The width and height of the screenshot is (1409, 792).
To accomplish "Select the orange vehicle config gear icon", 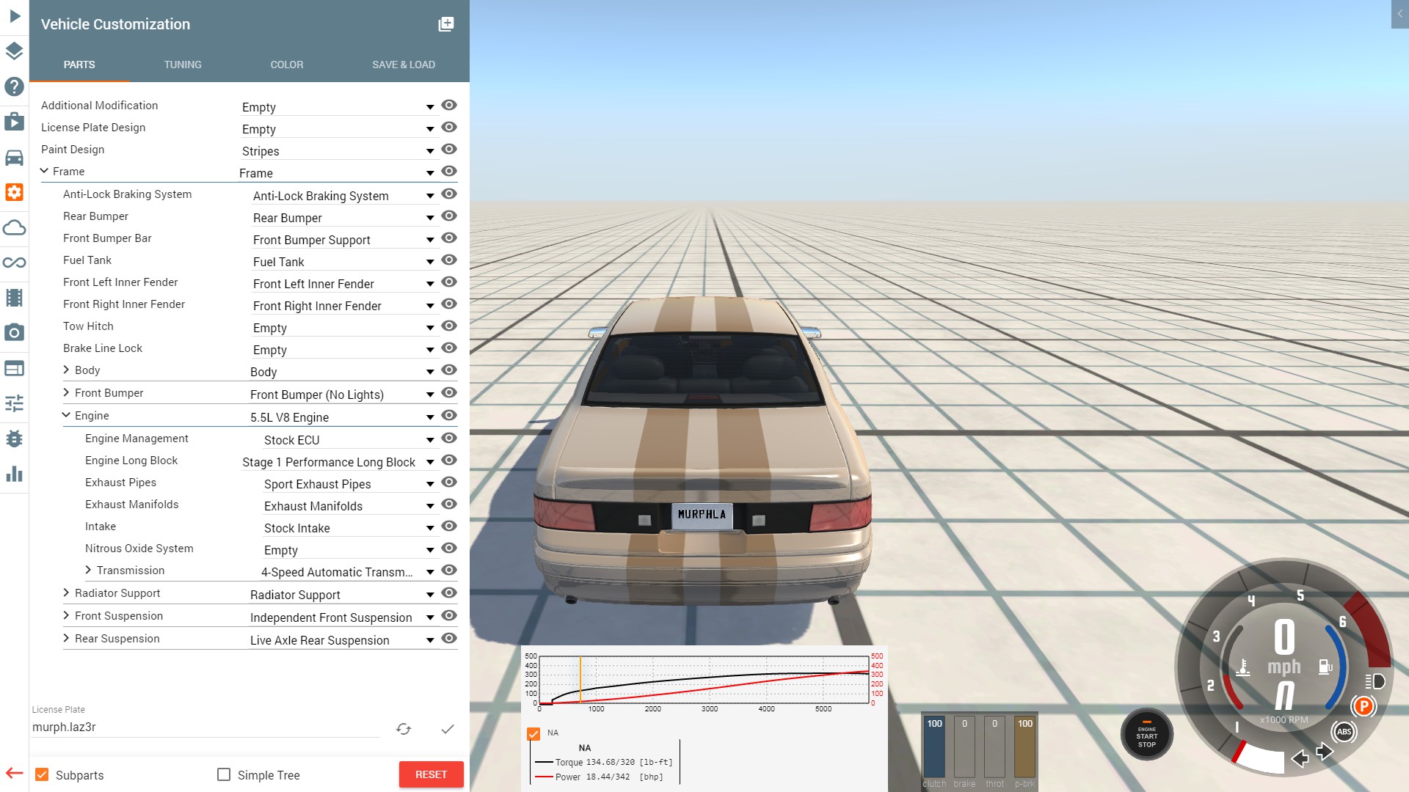I will (15, 192).
